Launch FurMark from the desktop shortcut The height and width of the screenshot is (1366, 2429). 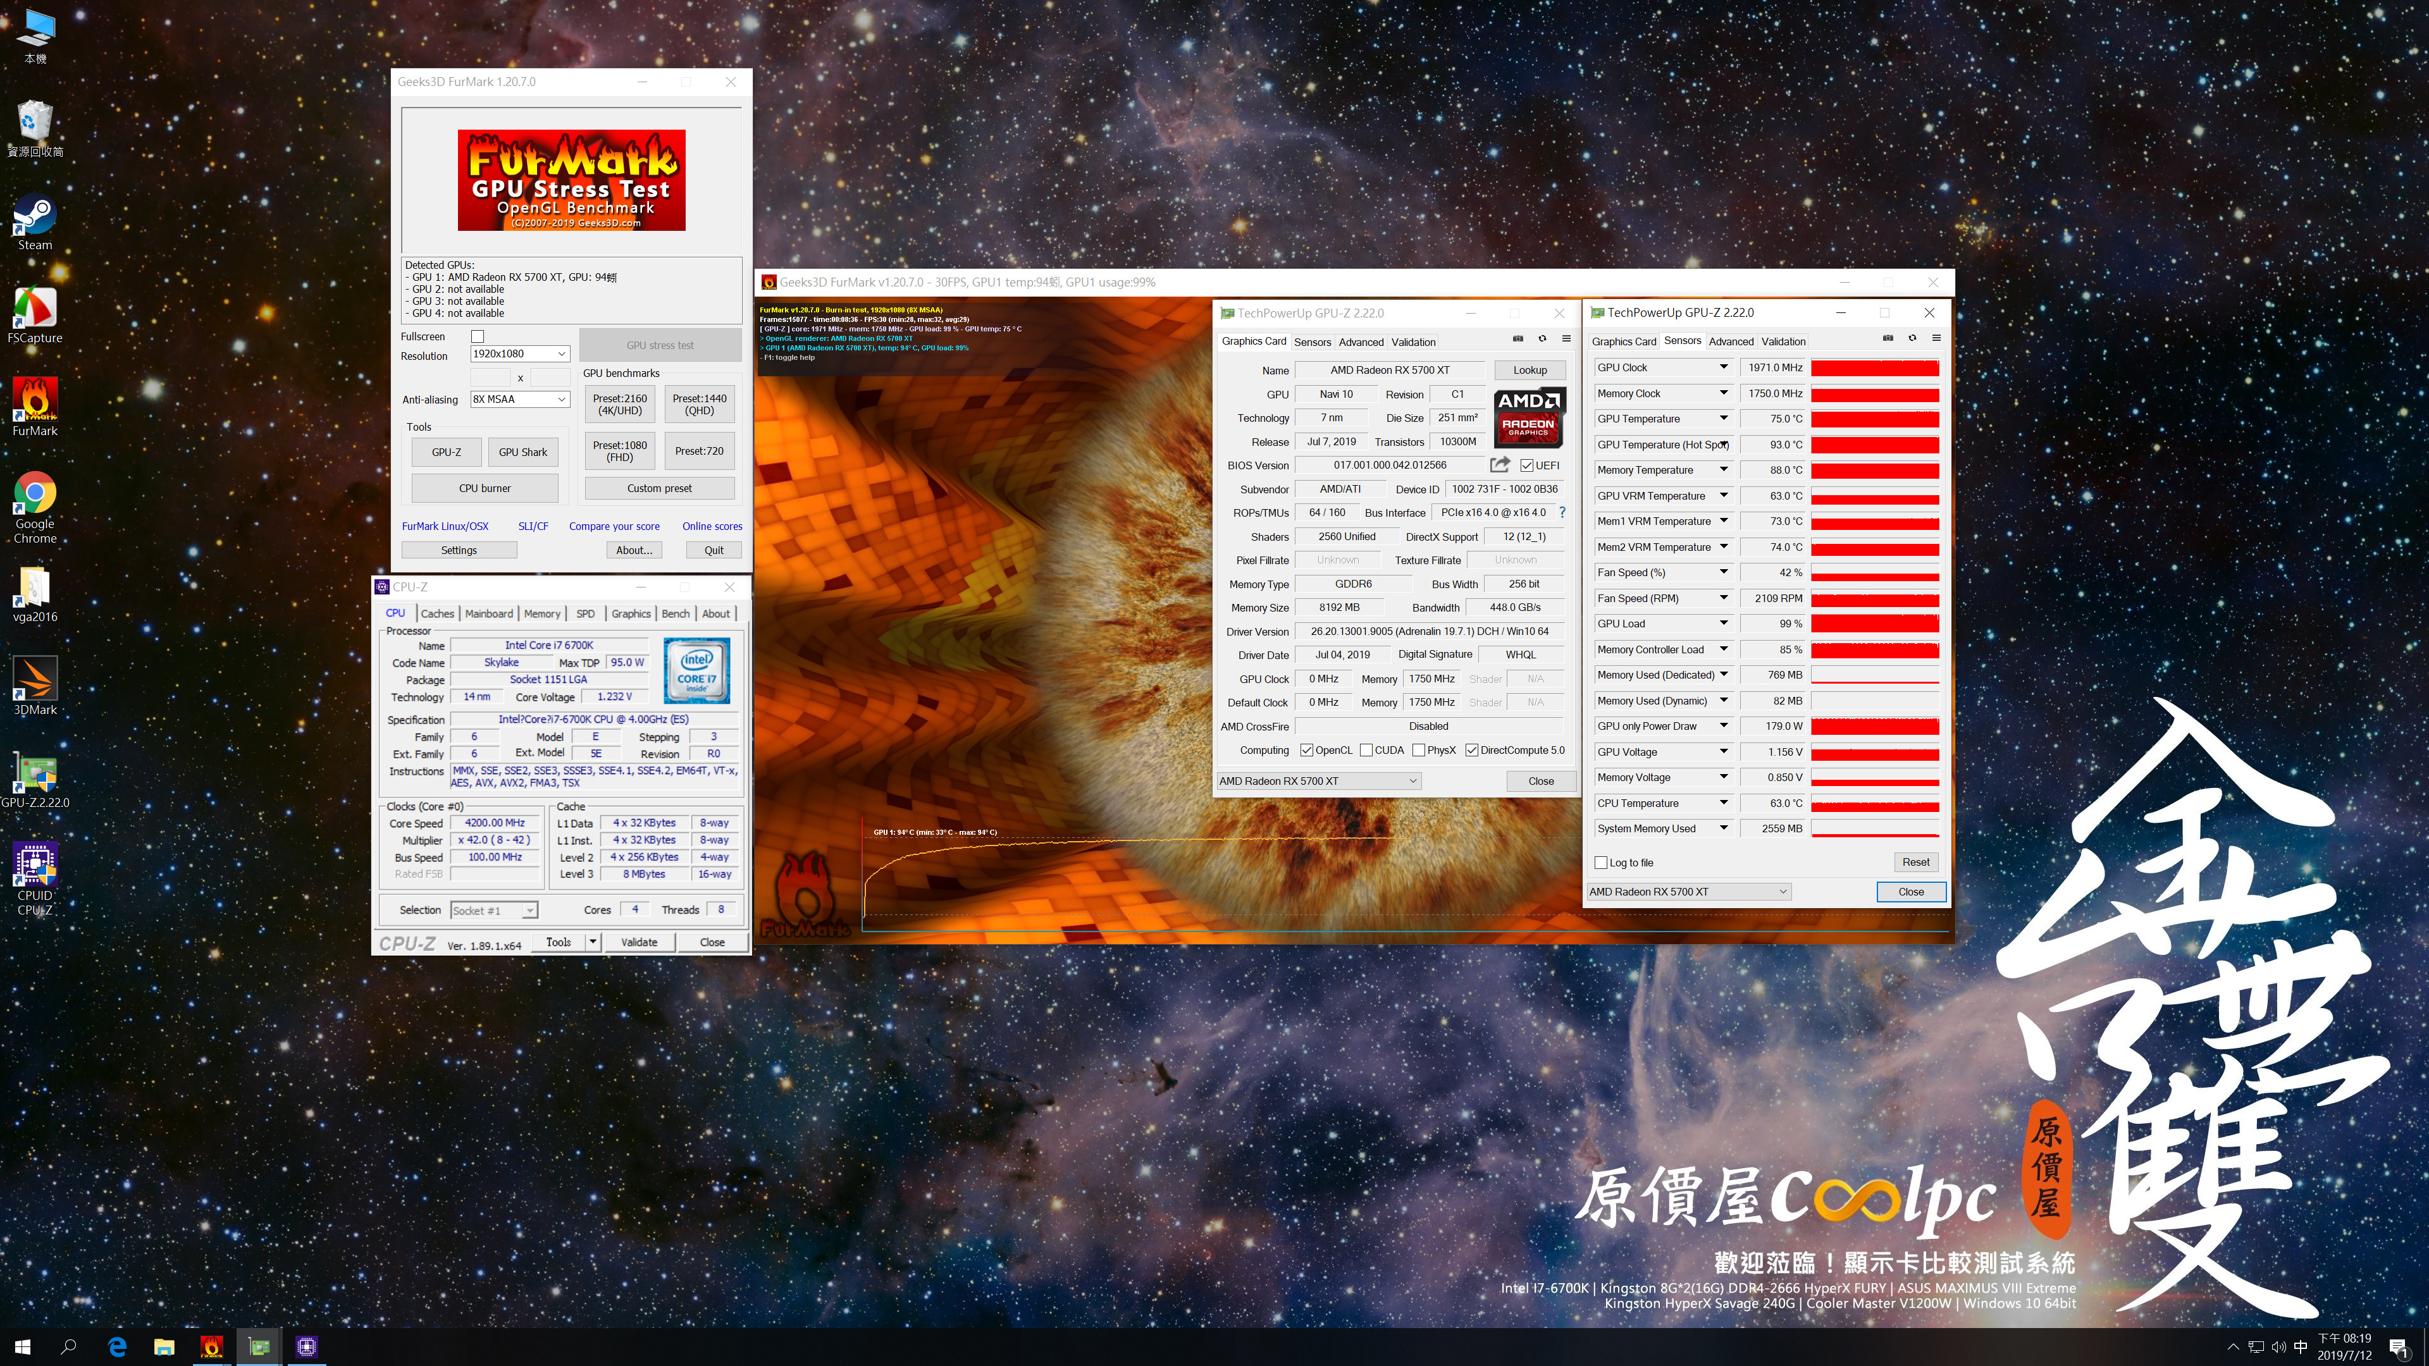click(x=35, y=408)
